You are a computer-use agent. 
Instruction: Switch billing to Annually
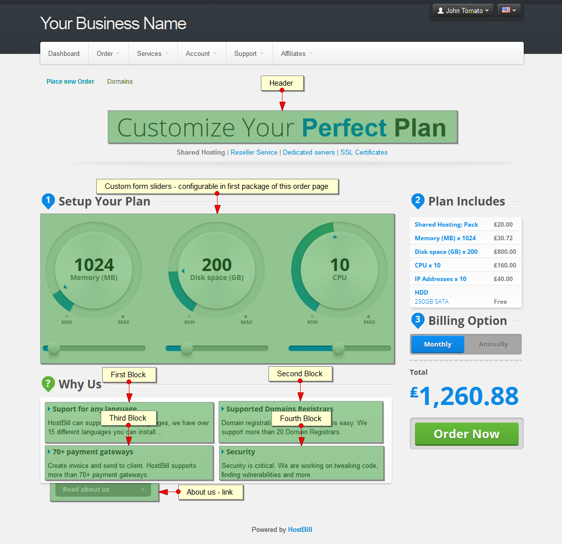[493, 344]
